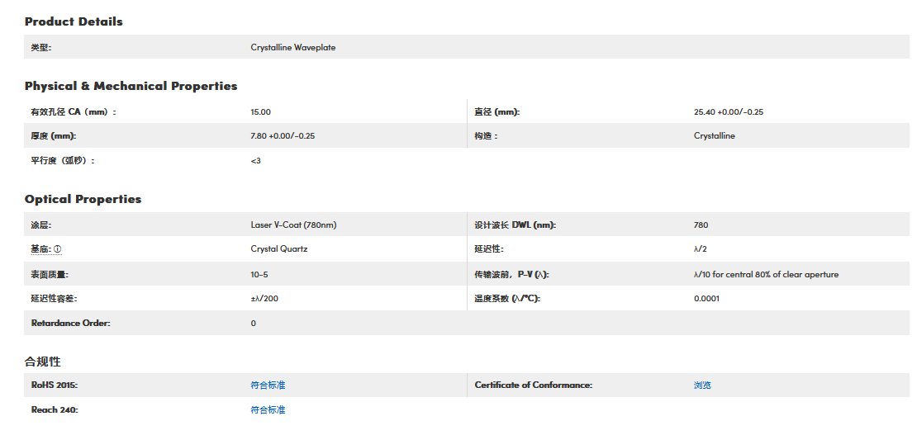
Task: Click the Physical & Mechanical Properties heading
Action: click(131, 86)
